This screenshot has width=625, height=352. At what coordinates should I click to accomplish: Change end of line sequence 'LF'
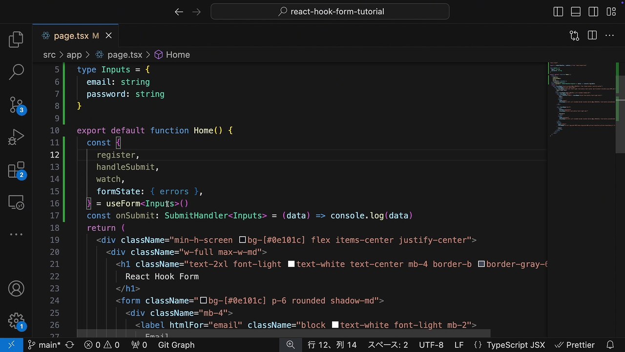[459, 345]
